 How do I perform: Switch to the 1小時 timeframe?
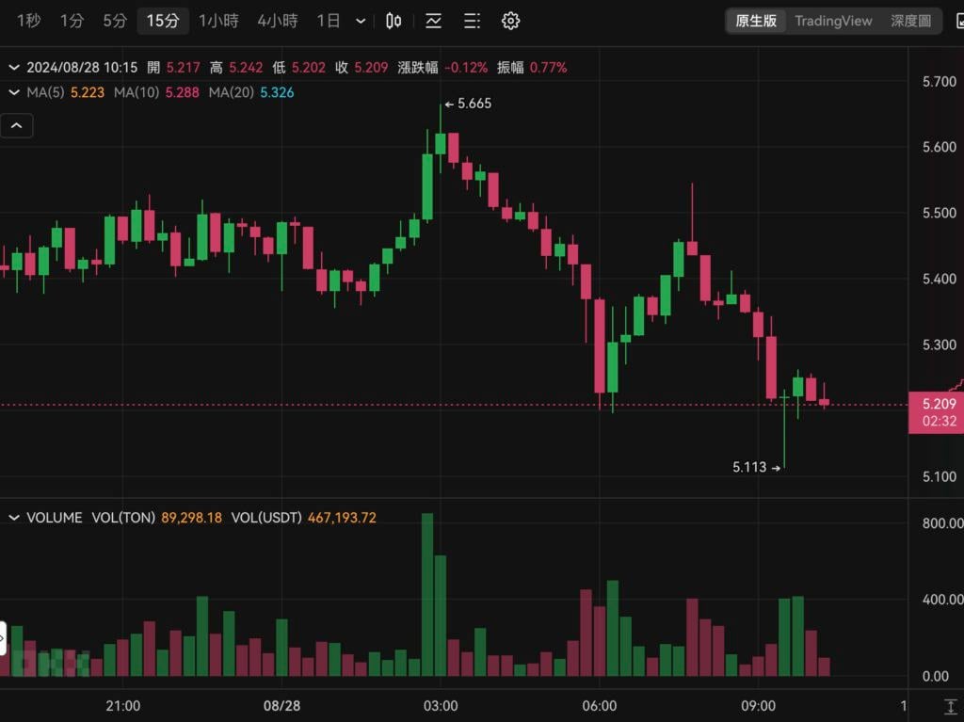(x=218, y=21)
